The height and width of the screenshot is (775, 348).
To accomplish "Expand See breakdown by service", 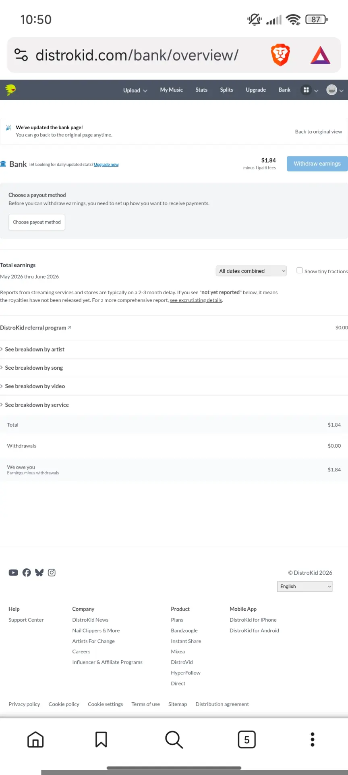I will 35,405.
